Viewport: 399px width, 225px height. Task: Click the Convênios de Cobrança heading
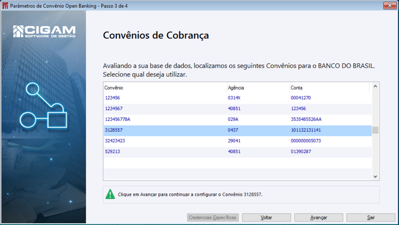[156, 35]
